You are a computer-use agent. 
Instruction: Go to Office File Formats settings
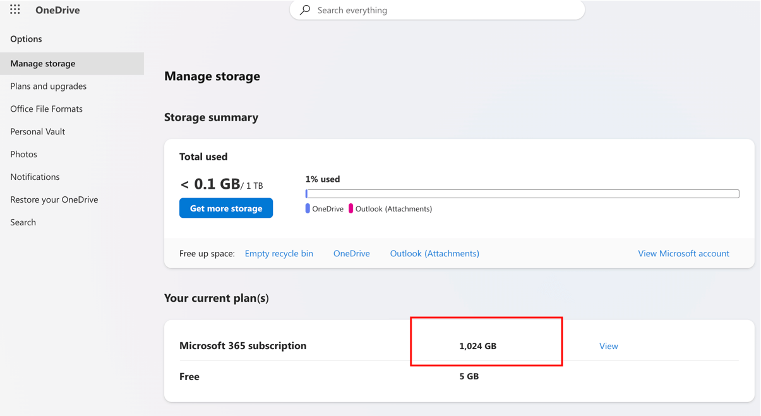(46, 109)
